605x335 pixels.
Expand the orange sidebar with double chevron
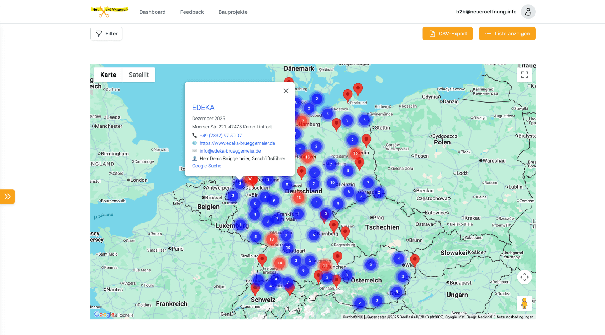[x=7, y=196]
